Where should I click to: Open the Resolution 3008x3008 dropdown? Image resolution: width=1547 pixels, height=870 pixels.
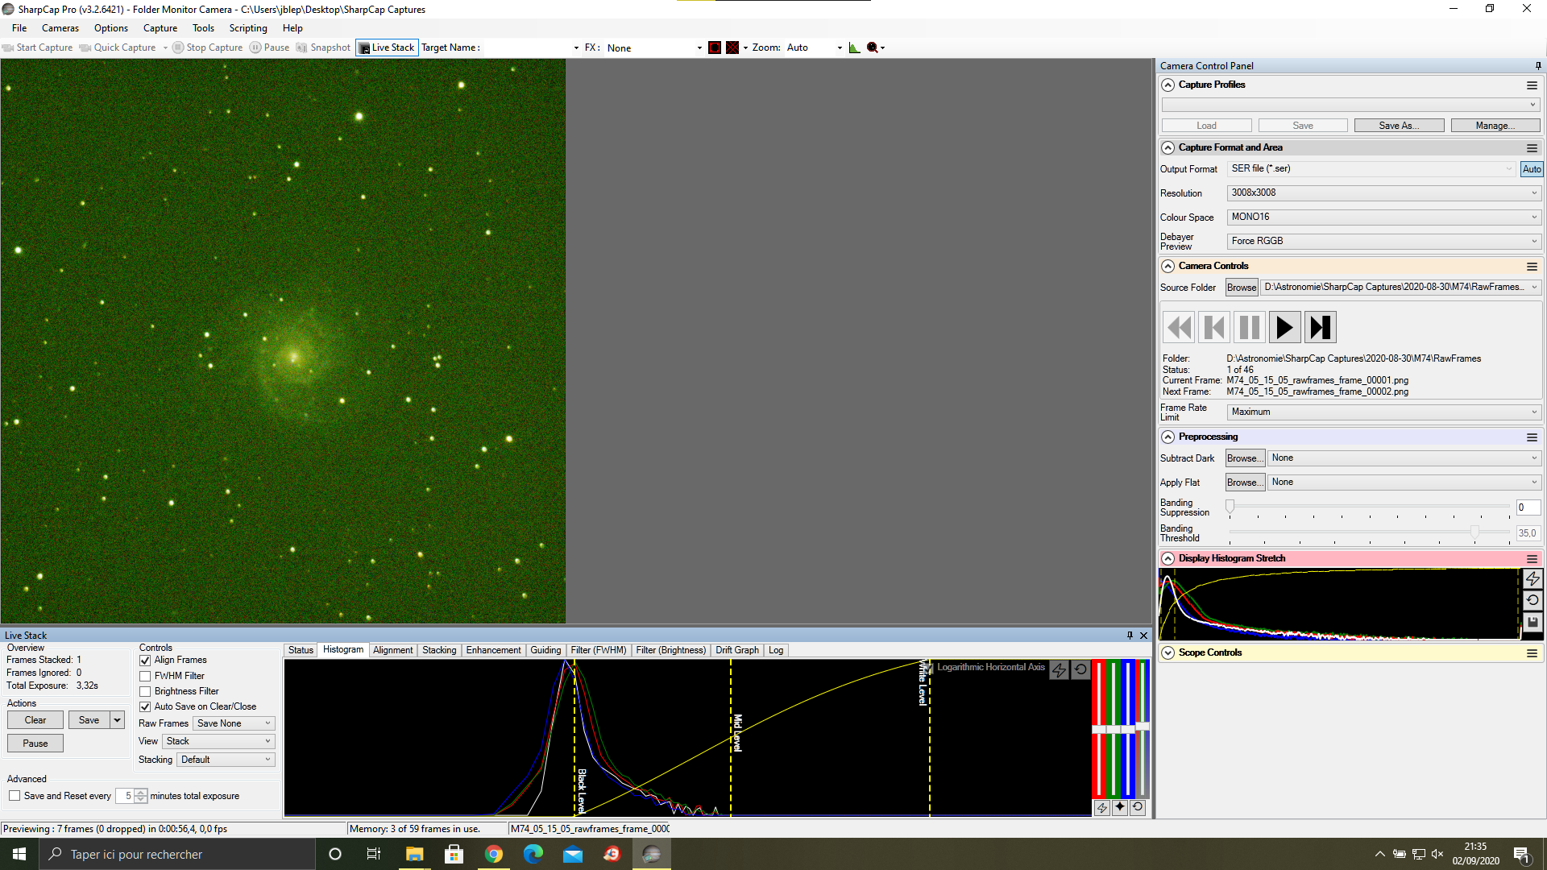click(1383, 193)
